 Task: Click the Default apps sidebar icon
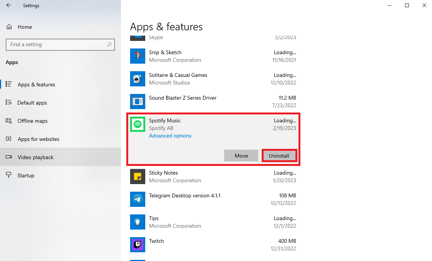tap(9, 102)
